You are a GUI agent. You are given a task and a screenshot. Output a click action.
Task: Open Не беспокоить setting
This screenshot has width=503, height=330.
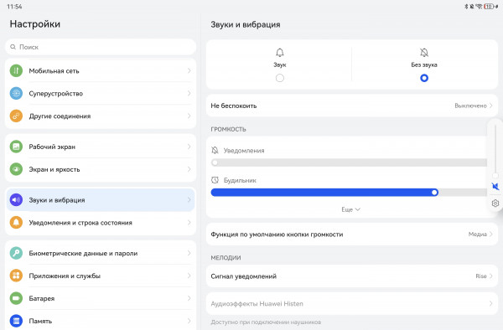(352, 106)
